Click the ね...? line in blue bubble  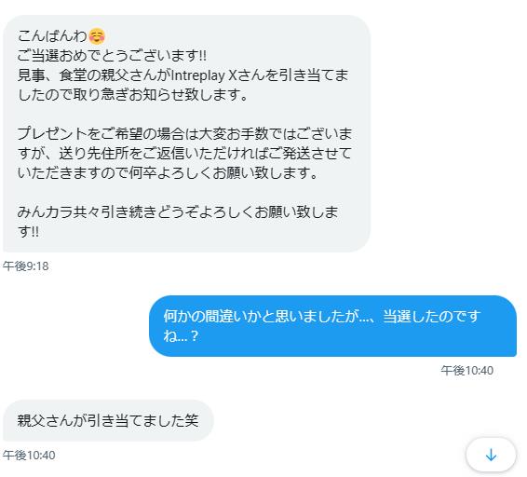click(x=181, y=335)
